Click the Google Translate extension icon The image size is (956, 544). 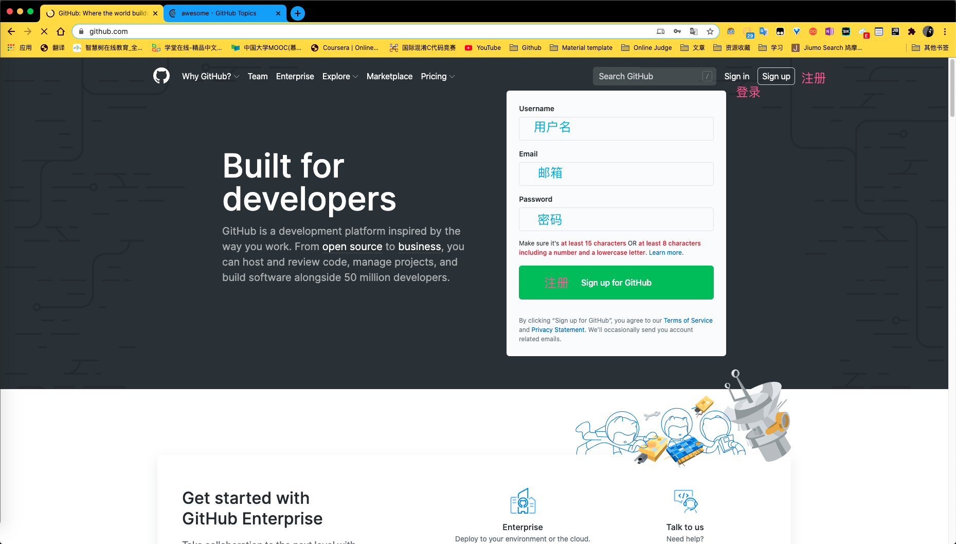764,31
